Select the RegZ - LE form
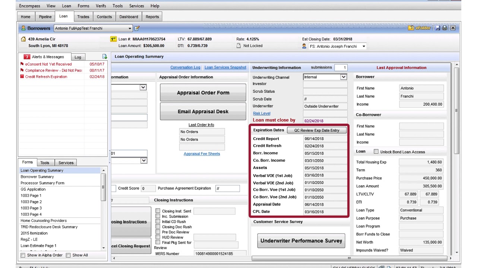Image resolution: width=477 pixels, height=268 pixels. [29, 239]
